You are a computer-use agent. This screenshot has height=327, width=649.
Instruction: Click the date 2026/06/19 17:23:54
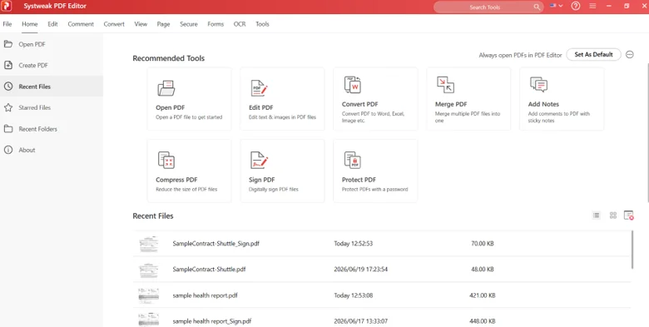(361, 269)
